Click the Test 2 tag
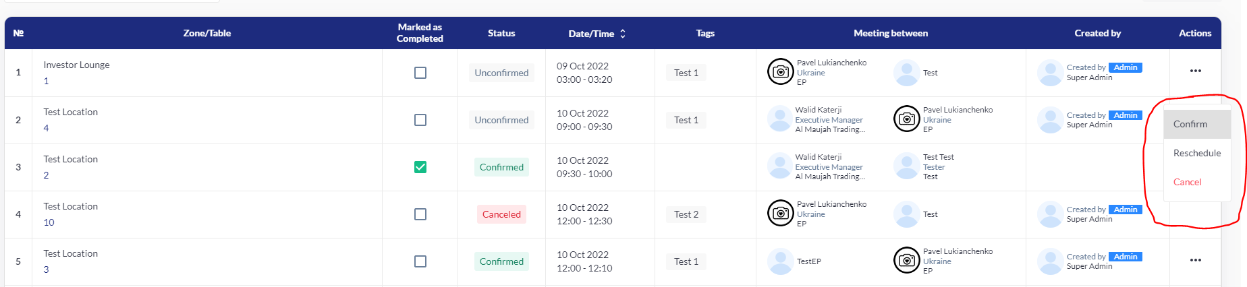This screenshot has height=287, width=1247. pyautogui.click(x=686, y=214)
